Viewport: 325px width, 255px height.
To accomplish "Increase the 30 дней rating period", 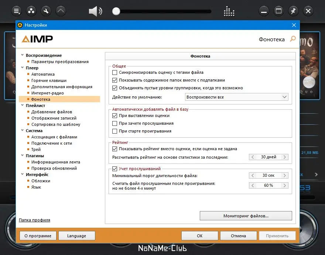I will point(285,157).
